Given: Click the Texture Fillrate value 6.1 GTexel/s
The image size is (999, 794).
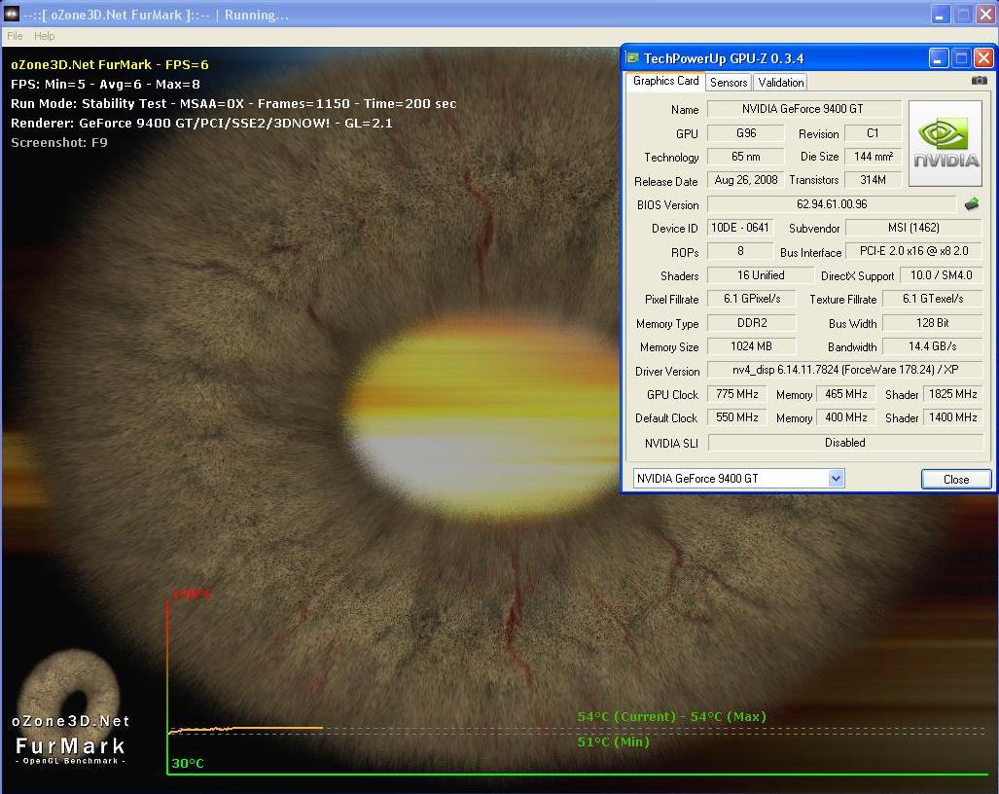Looking at the screenshot, I should 932,299.
